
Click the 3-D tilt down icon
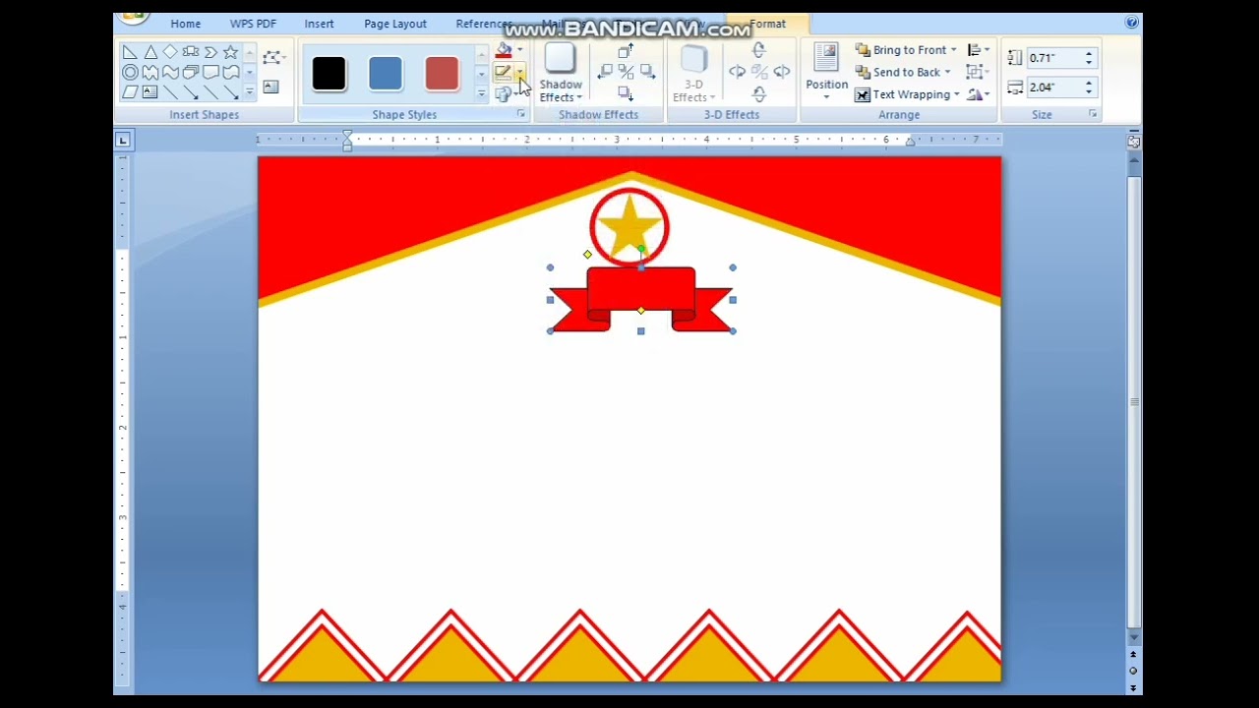pyautogui.click(x=758, y=94)
